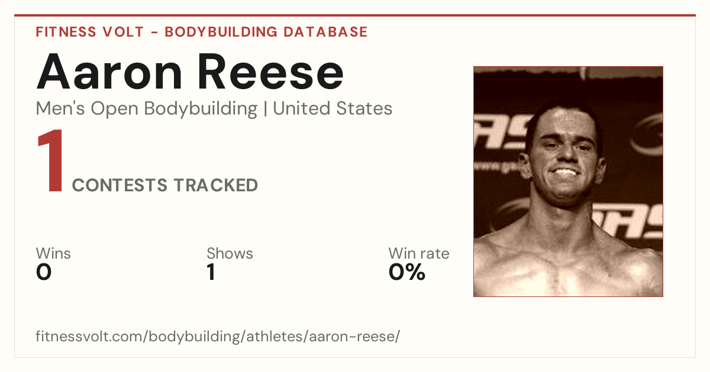710x372 pixels.
Task: Select the Fitness Volt Bodybuilding Database header
Action: 202,32
